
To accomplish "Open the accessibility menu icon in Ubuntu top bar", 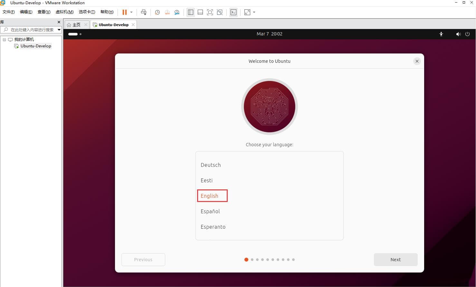I will coord(441,34).
